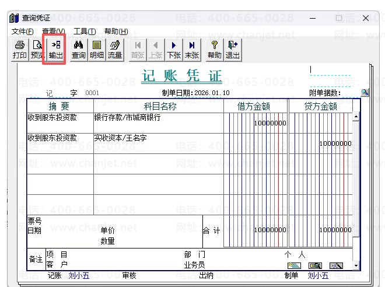
Task: Go to next voucher with 下张
Action: click(x=174, y=50)
